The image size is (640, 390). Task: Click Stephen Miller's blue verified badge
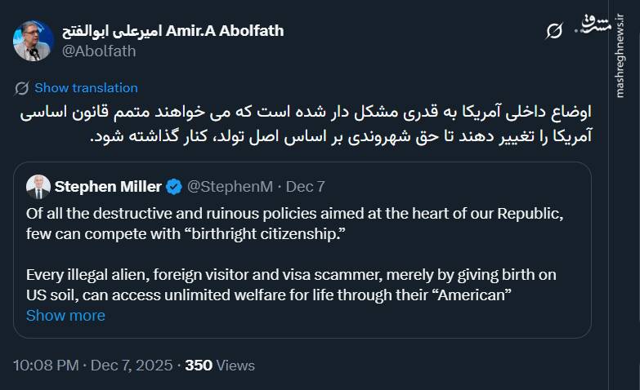pos(174,187)
